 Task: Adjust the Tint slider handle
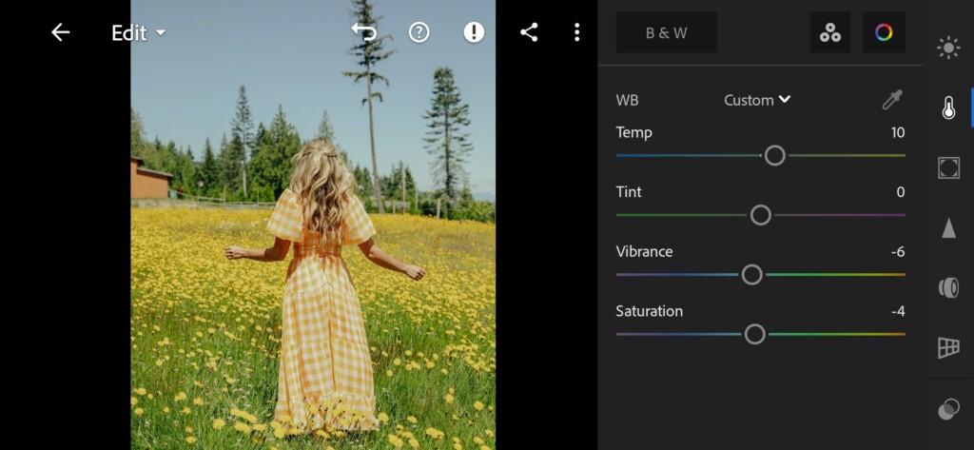[x=760, y=215]
